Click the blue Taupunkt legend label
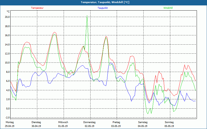 coord(103,8)
